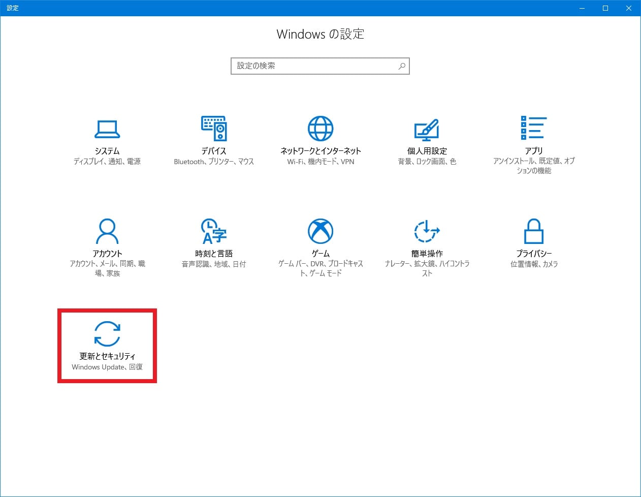Screen dimensions: 641x497
Task: Open the アカウント person icon
Action: [107, 231]
